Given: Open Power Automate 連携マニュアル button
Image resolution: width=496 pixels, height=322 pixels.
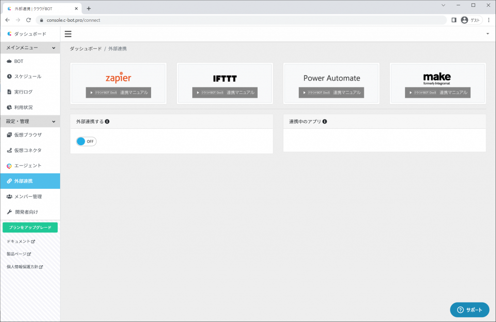Looking at the screenshot, I should 331,92.
